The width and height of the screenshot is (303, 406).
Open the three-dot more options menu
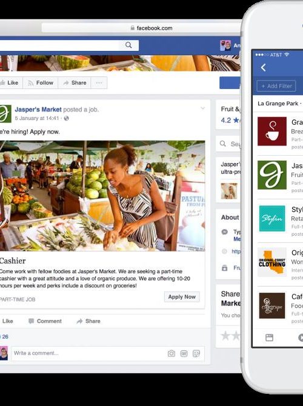(99, 83)
